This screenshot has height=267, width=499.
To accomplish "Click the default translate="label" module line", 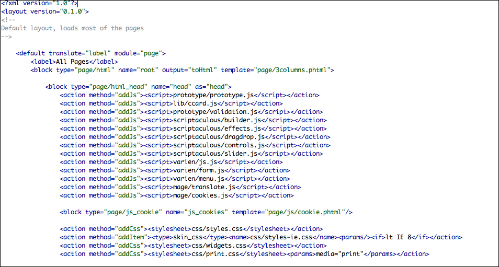I will [90, 53].
